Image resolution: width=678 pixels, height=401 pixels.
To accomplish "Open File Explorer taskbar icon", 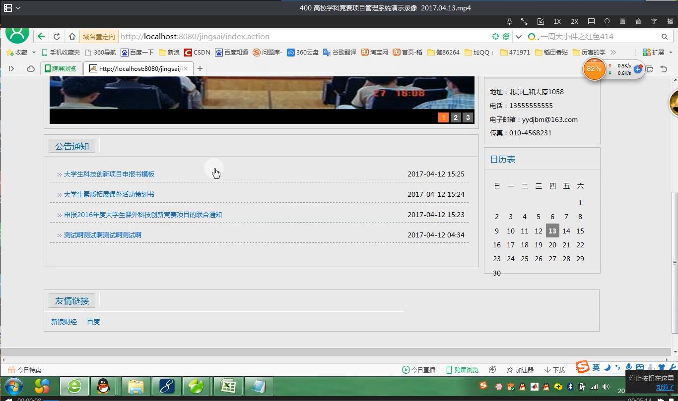I will point(136,387).
